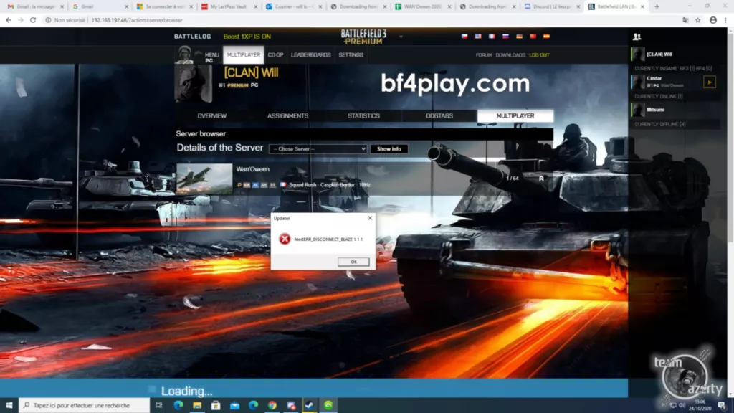
Task: Click the Downloads link
Action: click(510, 54)
